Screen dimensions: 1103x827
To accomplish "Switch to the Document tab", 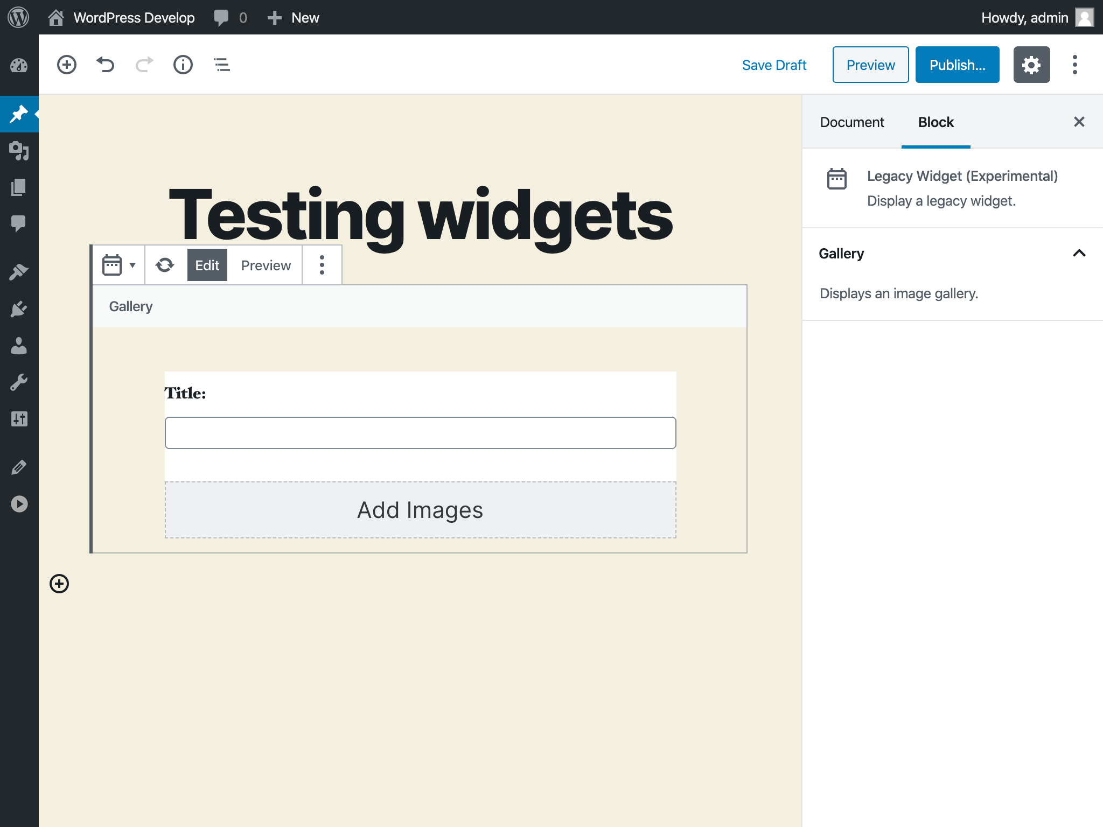I will [x=851, y=122].
